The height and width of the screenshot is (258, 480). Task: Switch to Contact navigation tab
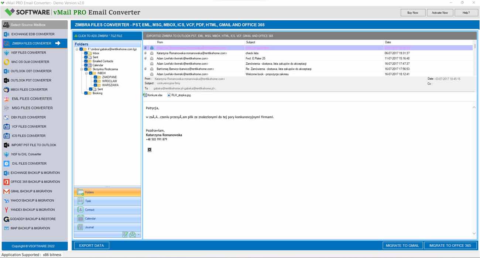[107, 210]
